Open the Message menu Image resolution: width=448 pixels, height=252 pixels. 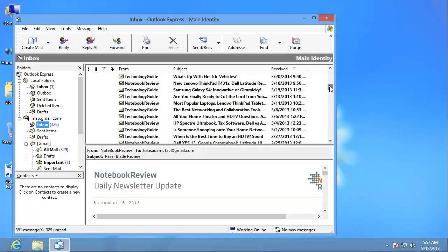tap(84, 29)
